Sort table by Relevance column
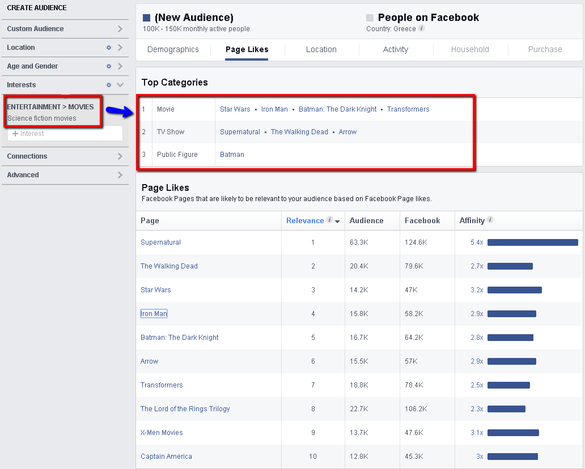Image resolution: width=585 pixels, height=469 pixels. click(305, 221)
